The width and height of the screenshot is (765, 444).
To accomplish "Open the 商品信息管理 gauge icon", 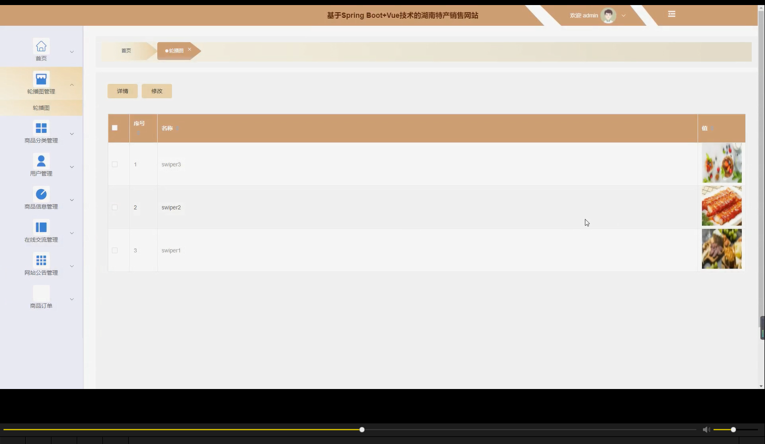I will [x=41, y=194].
